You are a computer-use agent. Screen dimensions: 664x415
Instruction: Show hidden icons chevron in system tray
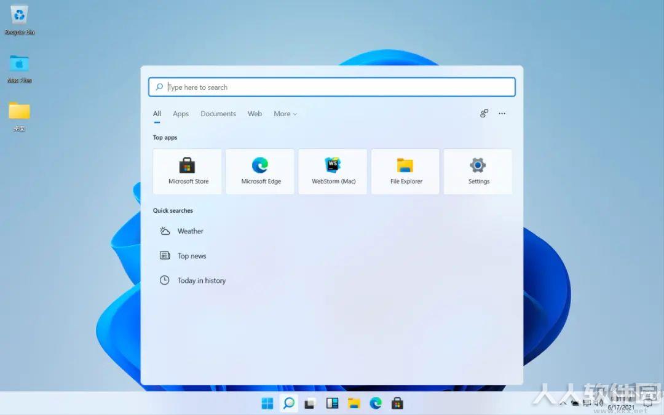(x=563, y=403)
